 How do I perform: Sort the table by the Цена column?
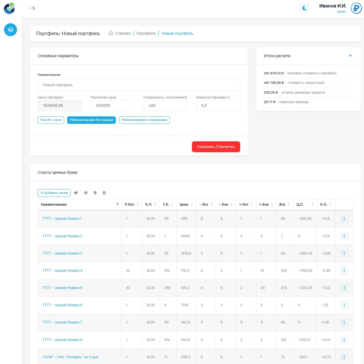pos(186,205)
